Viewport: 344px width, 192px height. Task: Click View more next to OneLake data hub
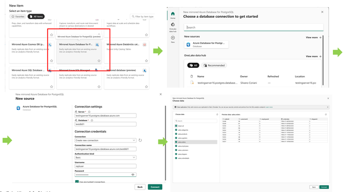pyautogui.click(x=314, y=56)
